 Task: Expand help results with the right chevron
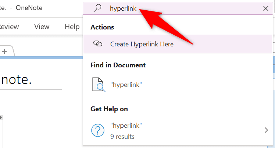266,130
